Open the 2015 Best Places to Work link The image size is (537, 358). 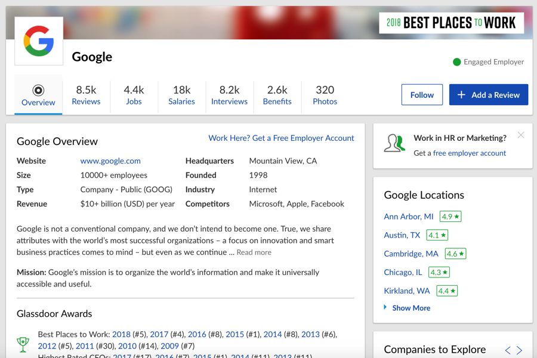tap(234, 334)
